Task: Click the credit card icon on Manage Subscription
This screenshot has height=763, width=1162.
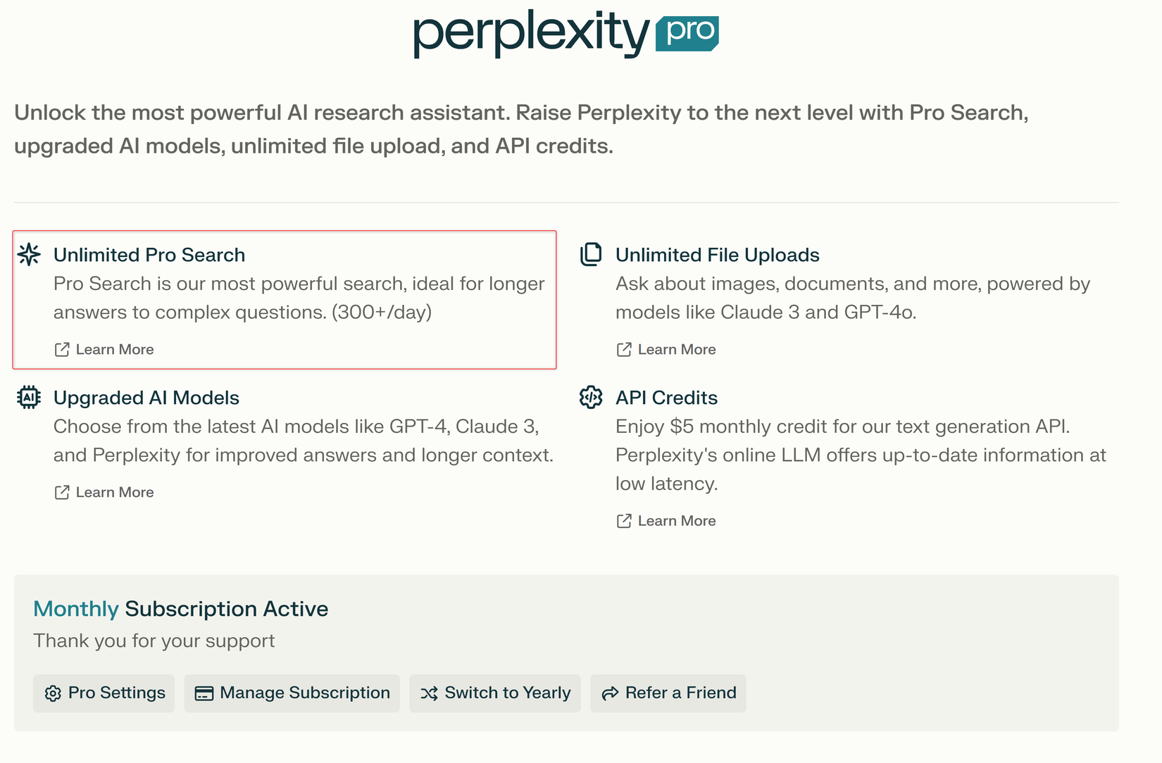Action: tap(204, 693)
